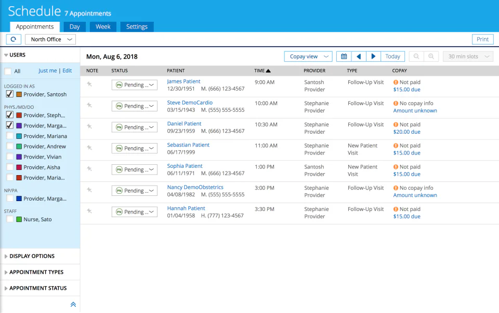Expand the APPOINTMENT TYPES section
Viewport: 499px width, 313px height.
point(36,272)
